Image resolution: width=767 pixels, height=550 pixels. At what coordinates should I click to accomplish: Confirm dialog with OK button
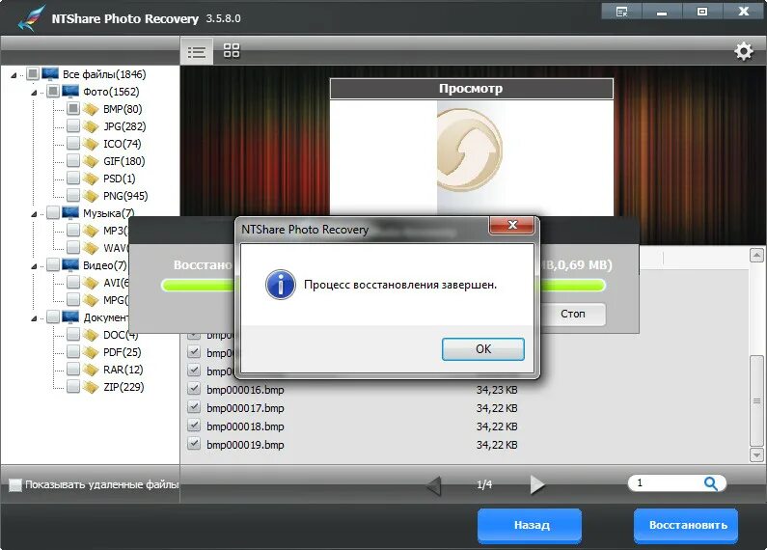[483, 349]
